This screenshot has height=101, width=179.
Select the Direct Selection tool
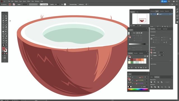tap(6, 16)
